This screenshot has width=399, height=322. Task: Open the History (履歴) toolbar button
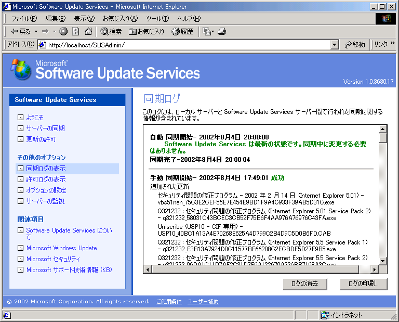click(182, 31)
